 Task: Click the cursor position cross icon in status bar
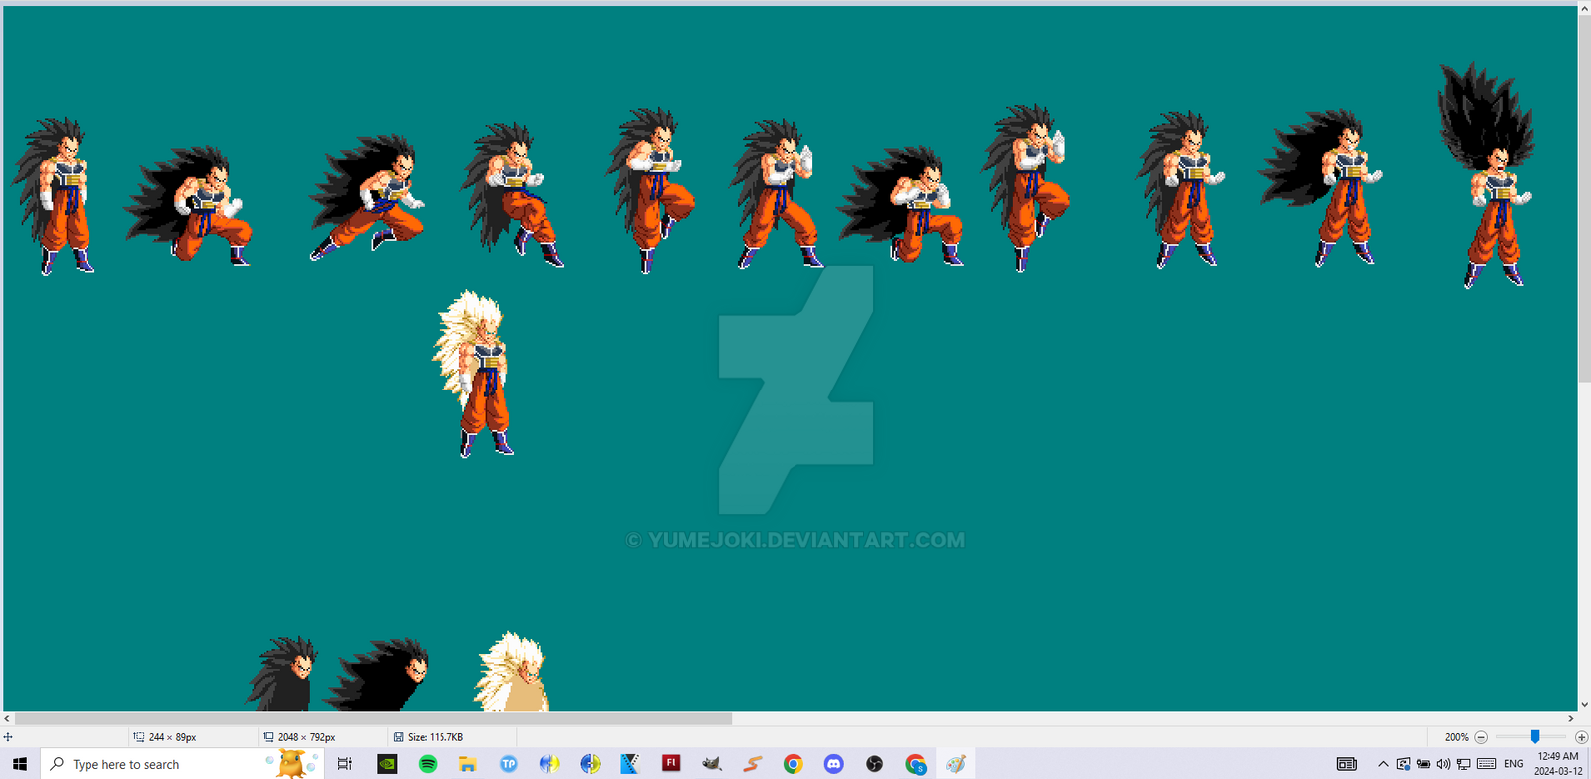[x=8, y=737]
